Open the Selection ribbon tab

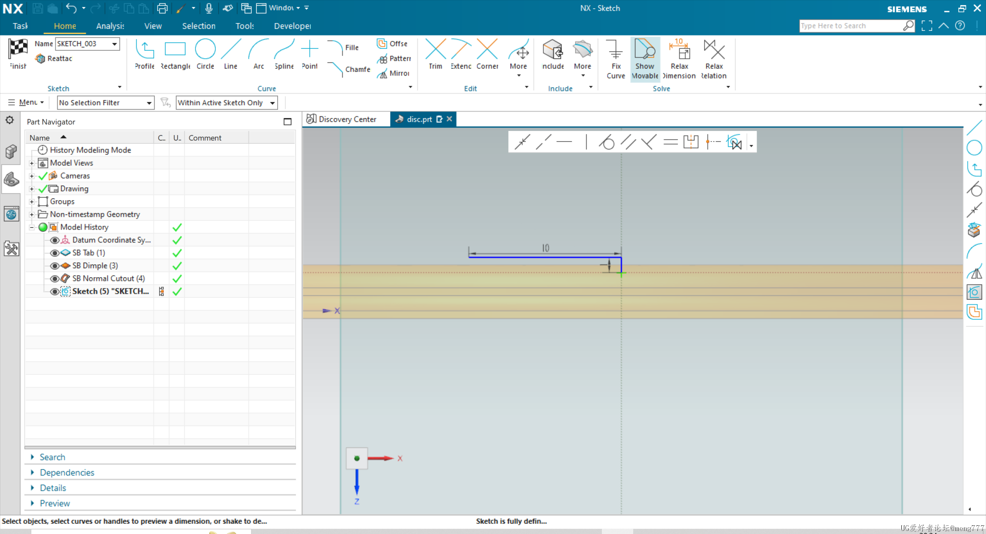[199, 26]
